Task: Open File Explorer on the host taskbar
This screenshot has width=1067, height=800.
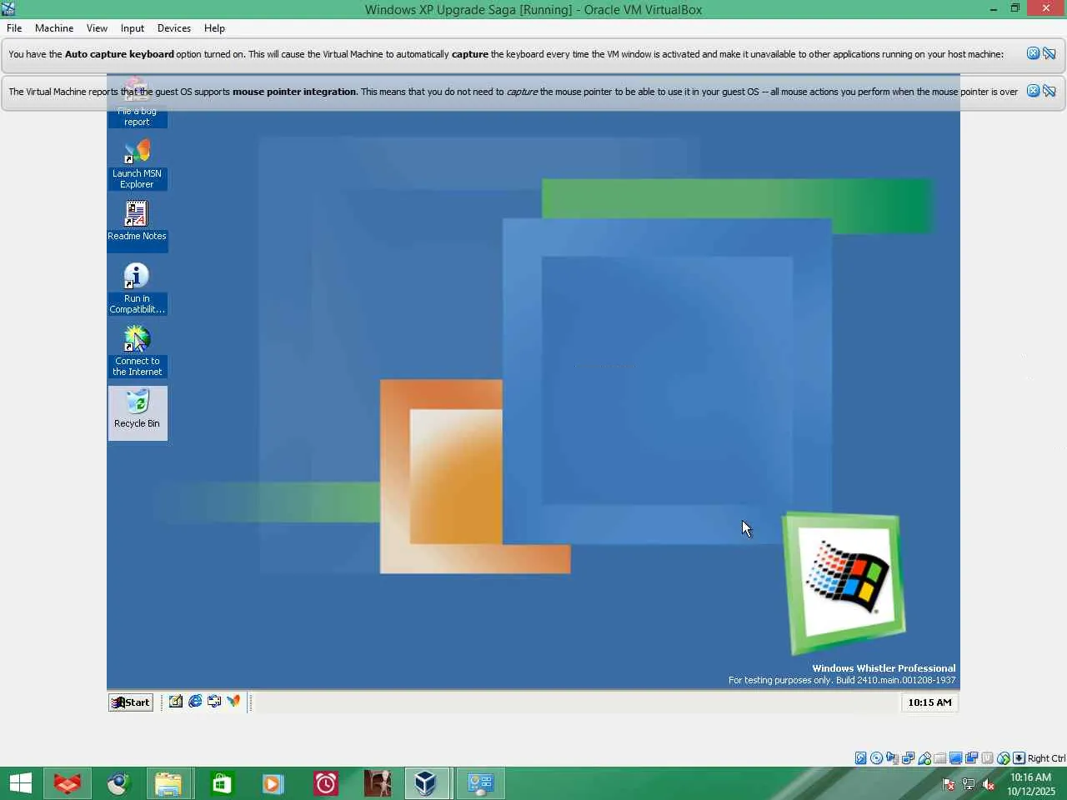Action: pos(168,783)
